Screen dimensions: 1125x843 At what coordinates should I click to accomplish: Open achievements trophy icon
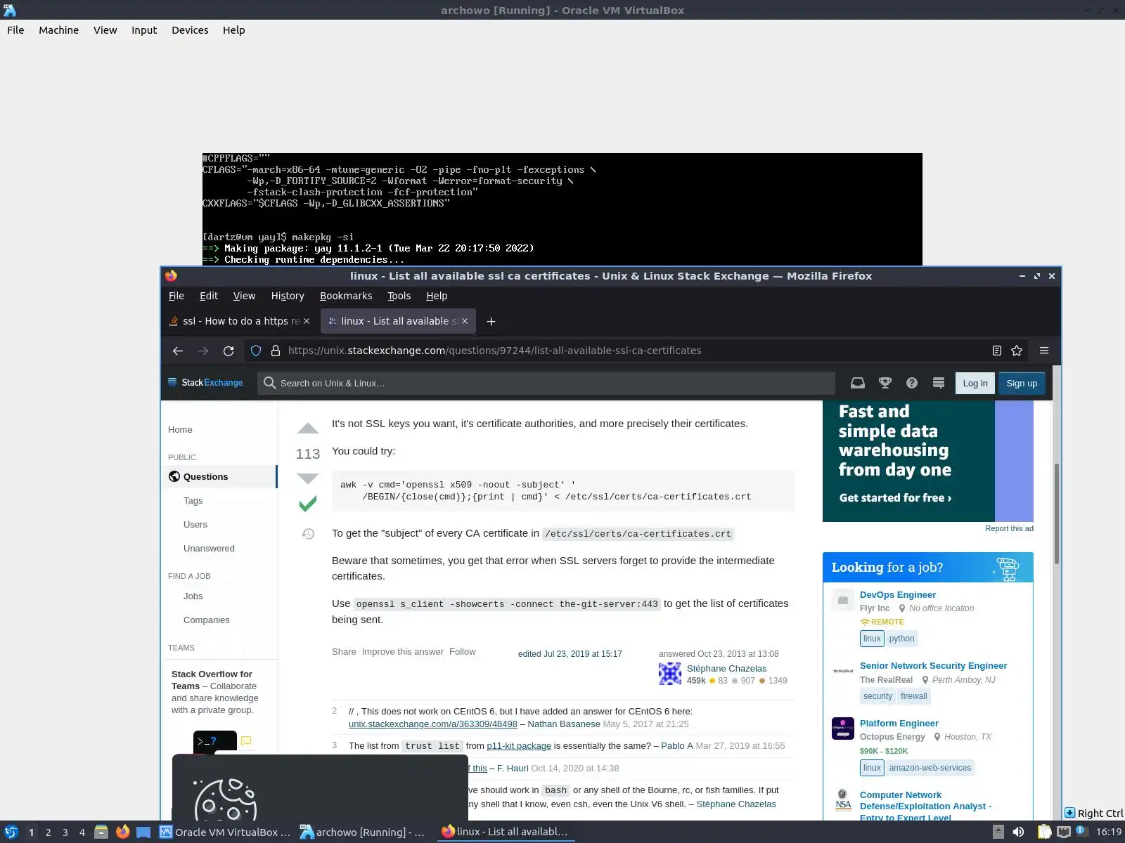point(885,383)
